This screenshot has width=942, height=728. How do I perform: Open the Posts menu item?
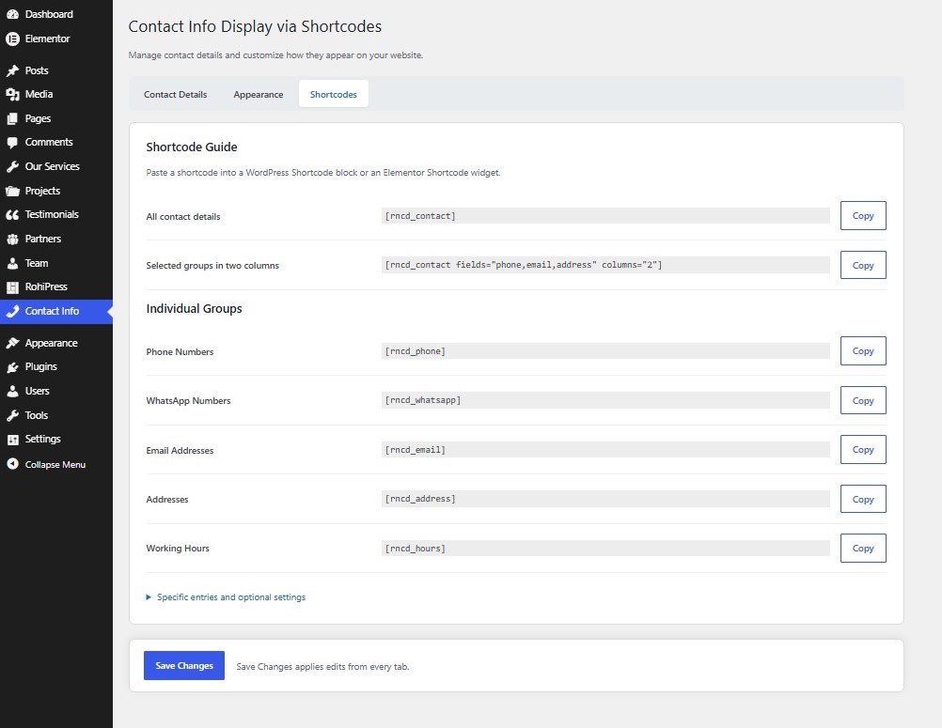coord(56,70)
